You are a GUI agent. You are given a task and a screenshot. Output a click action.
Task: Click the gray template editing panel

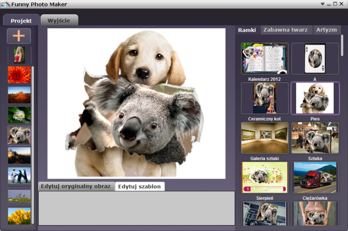(x=137, y=208)
